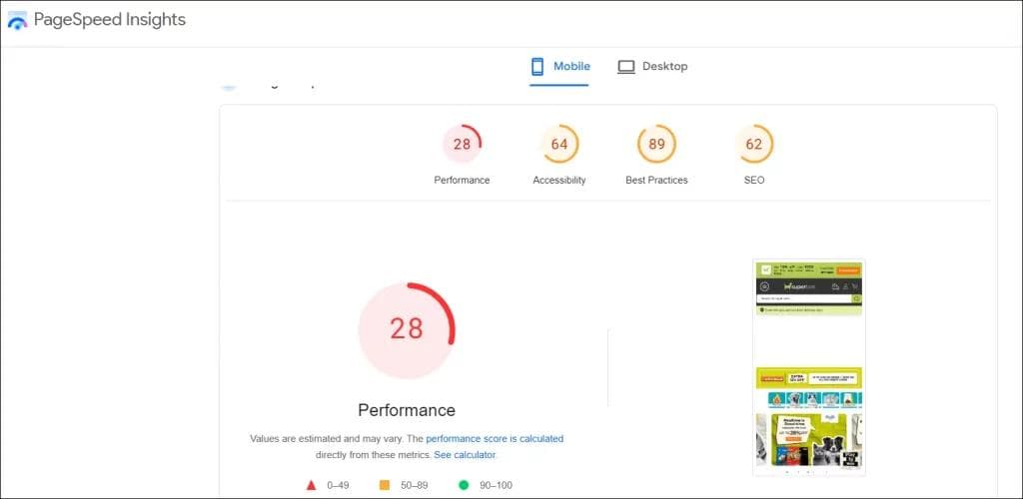Screen dimensions: 1023x499
Task: Open the 'See calculator' link
Action: click(465, 455)
